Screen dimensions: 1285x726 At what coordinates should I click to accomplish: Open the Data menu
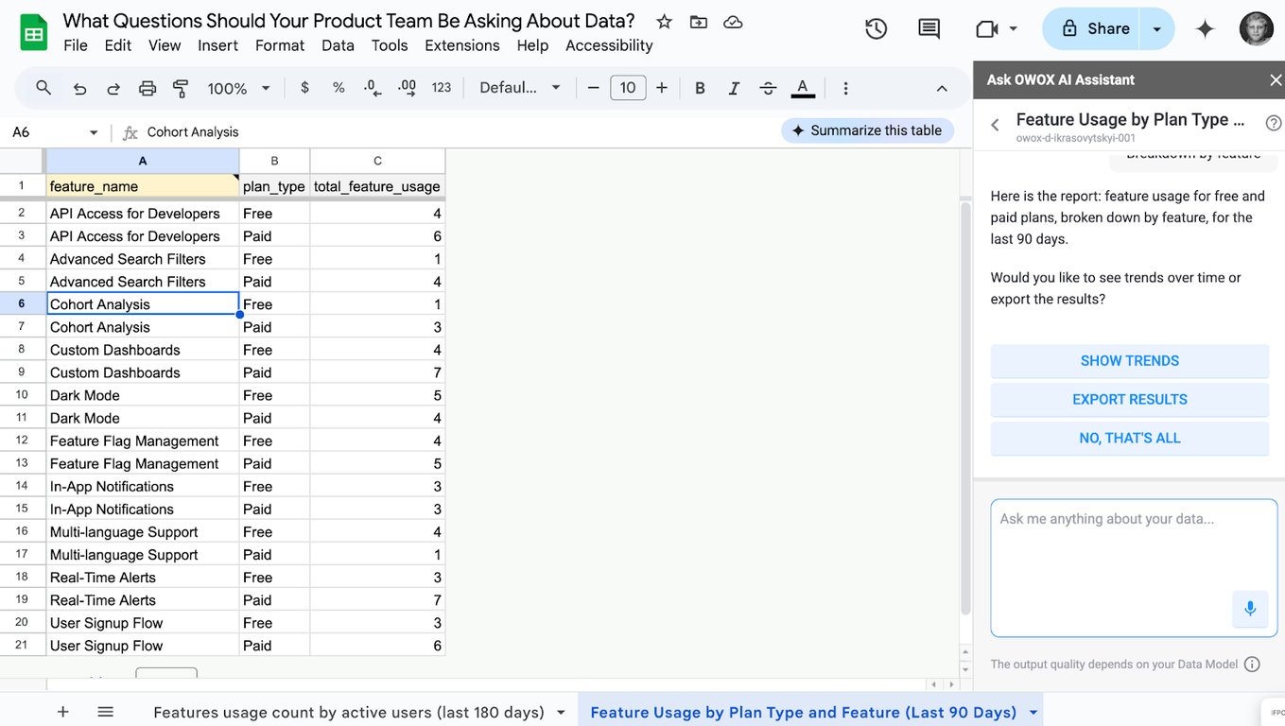338,45
